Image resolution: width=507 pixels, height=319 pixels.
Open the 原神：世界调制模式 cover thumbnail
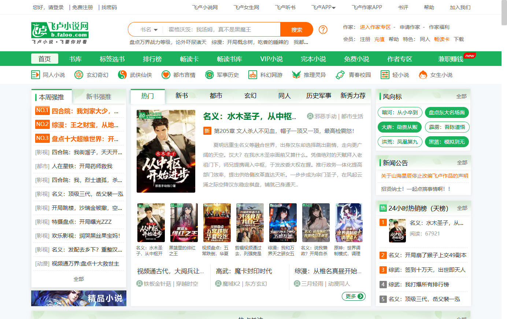click(x=349, y=223)
